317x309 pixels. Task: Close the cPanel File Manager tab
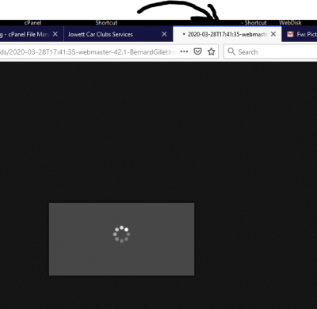click(55, 34)
